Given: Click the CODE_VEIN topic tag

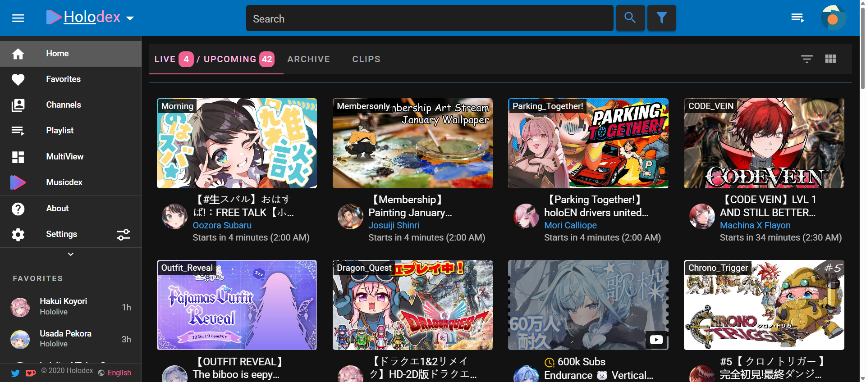Looking at the screenshot, I should [711, 106].
